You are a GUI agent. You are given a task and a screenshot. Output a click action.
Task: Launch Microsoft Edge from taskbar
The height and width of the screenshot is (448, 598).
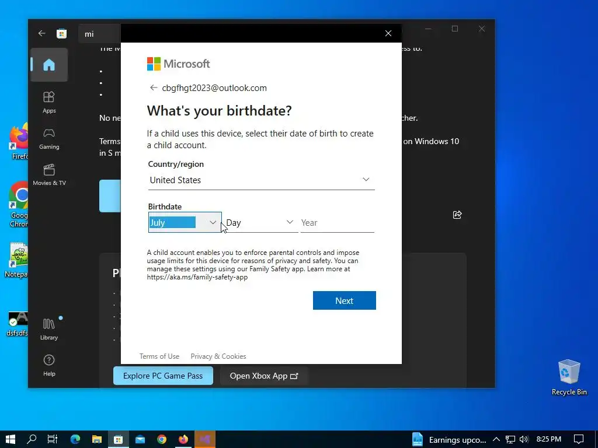75,439
